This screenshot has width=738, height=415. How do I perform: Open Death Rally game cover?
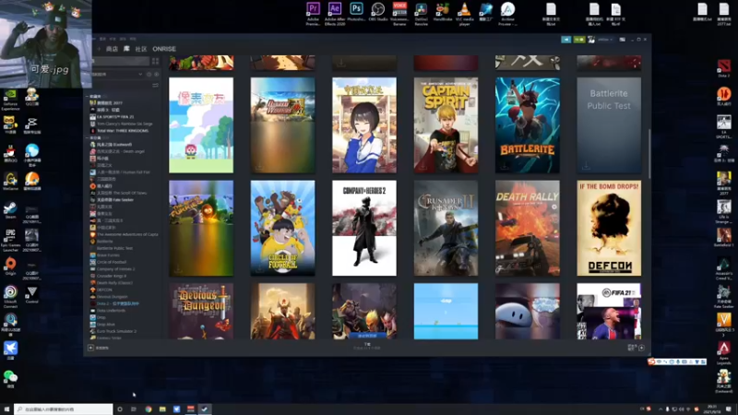click(527, 228)
